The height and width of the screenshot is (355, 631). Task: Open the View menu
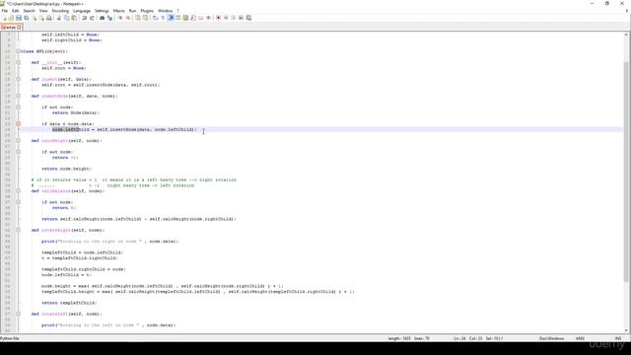pyautogui.click(x=43, y=11)
